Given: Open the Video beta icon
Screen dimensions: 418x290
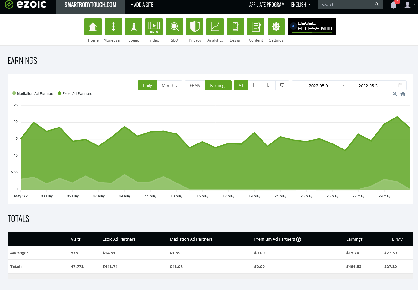Looking at the screenshot, I should pos(154,27).
